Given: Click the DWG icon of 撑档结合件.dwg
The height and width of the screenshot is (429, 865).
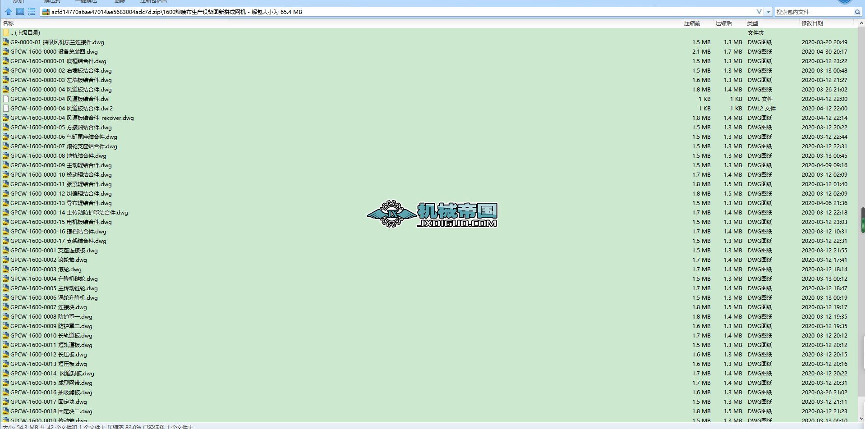Looking at the screenshot, I should tap(6, 232).
